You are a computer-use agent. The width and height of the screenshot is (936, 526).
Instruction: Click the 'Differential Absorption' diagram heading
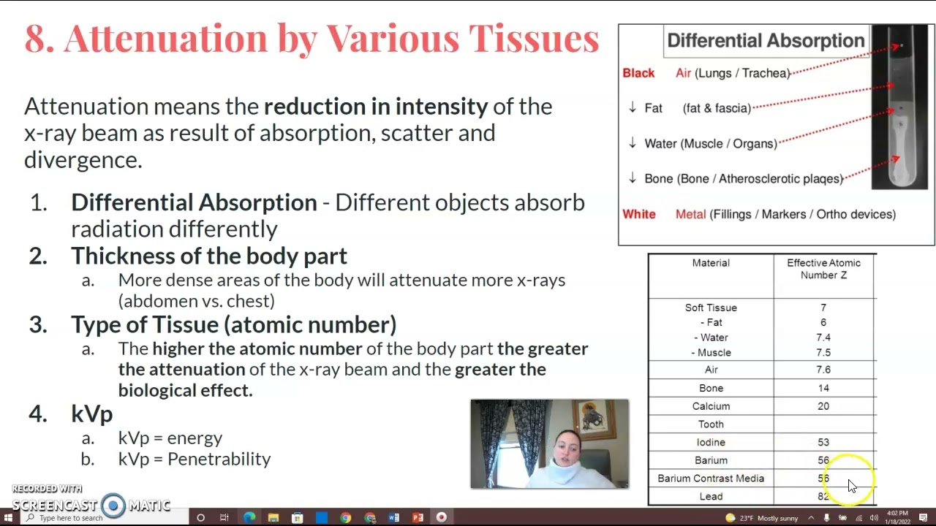(x=766, y=40)
